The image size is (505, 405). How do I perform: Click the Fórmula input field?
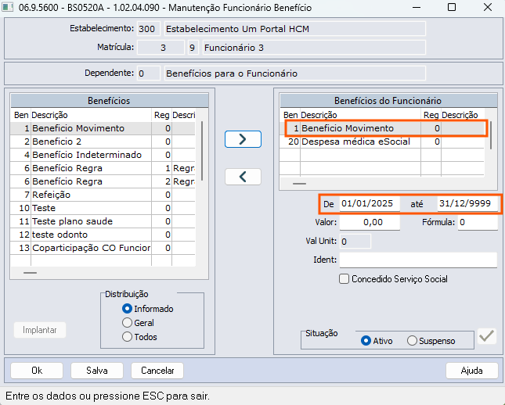click(478, 222)
